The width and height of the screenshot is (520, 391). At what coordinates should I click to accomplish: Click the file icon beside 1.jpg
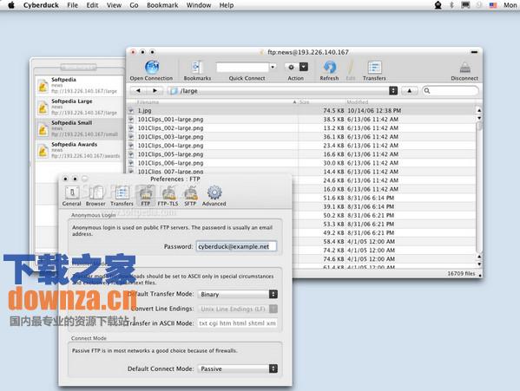(131, 111)
